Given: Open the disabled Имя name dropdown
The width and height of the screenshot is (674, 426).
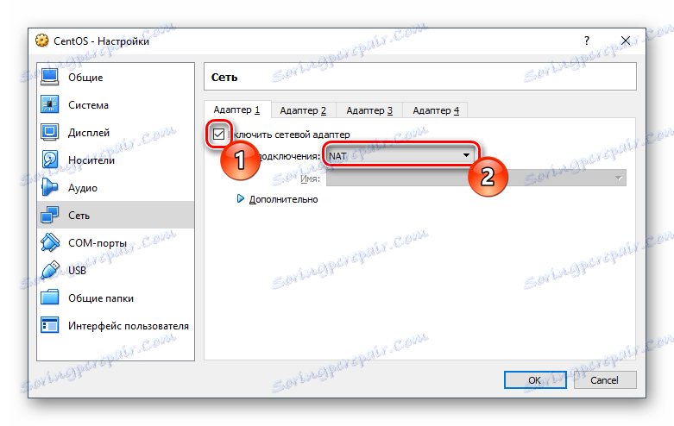Looking at the screenshot, I should (x=476, y=178).
